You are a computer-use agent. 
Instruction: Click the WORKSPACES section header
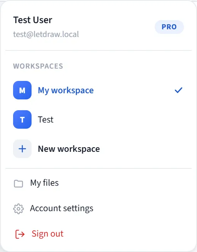point(38,66)
